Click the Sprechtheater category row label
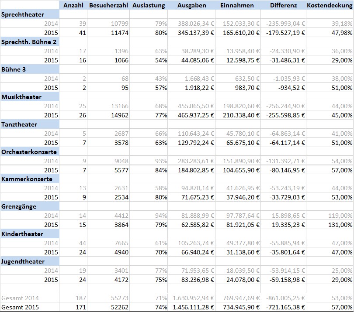Viewport: 354px width, 312px height. point(30,14)
